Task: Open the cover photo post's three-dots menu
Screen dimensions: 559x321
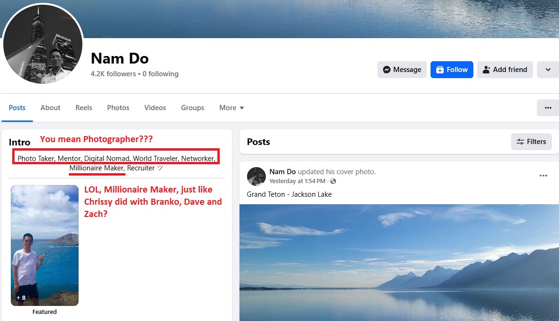Action: point(543,176)
